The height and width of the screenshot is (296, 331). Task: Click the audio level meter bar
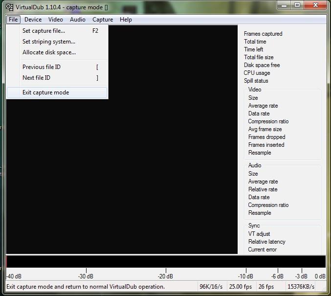coord(166,262)
